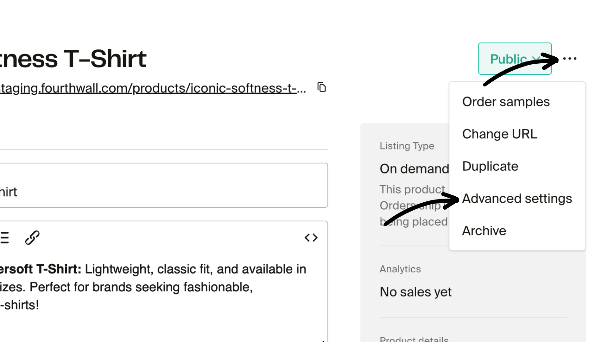Open the iconic-softness product URL link

click(x=152, y=88)
